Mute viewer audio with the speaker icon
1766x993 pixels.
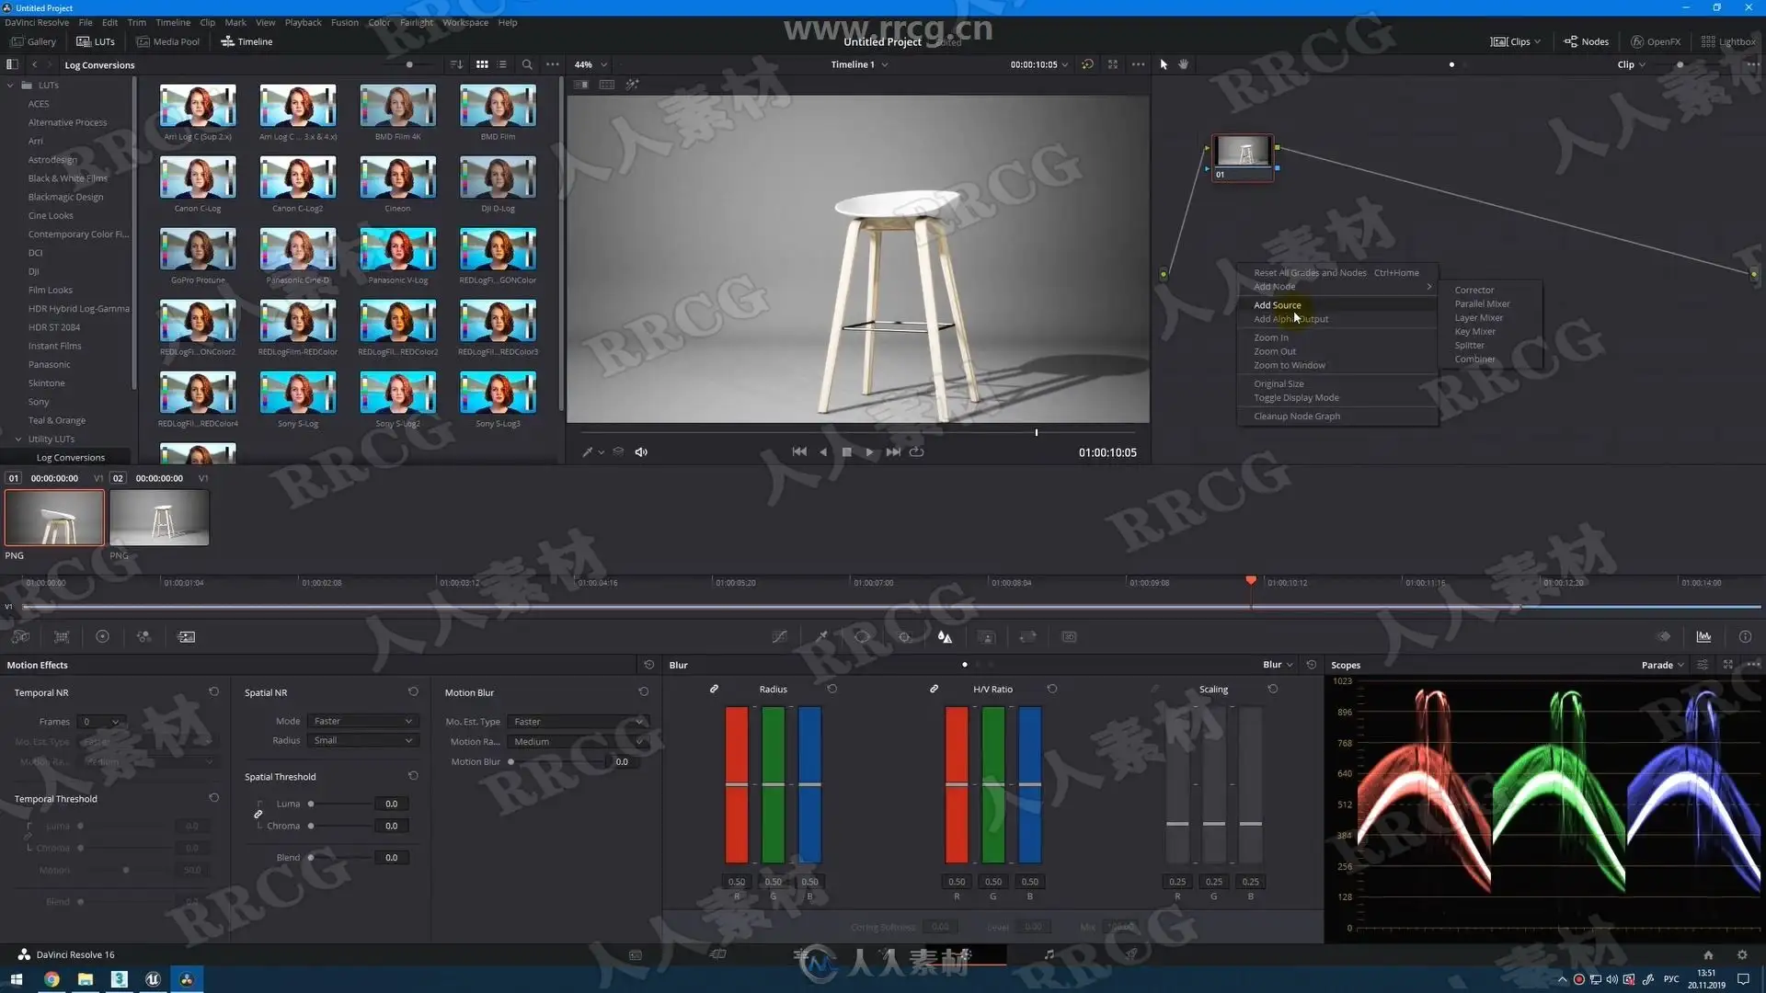click(x=641, y=452)
